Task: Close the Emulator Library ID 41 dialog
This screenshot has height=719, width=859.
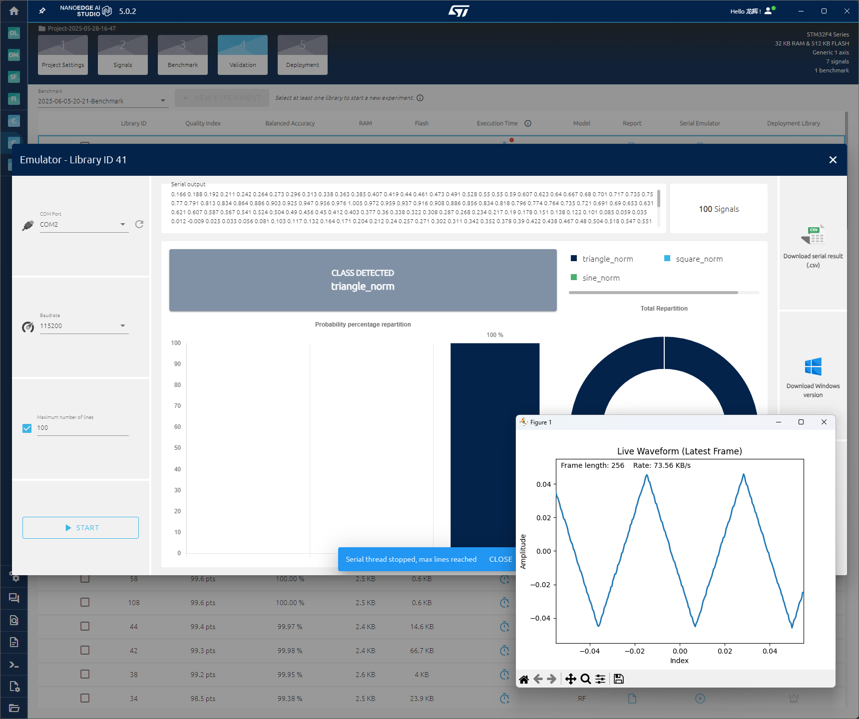Action: (x=833, y=160)
